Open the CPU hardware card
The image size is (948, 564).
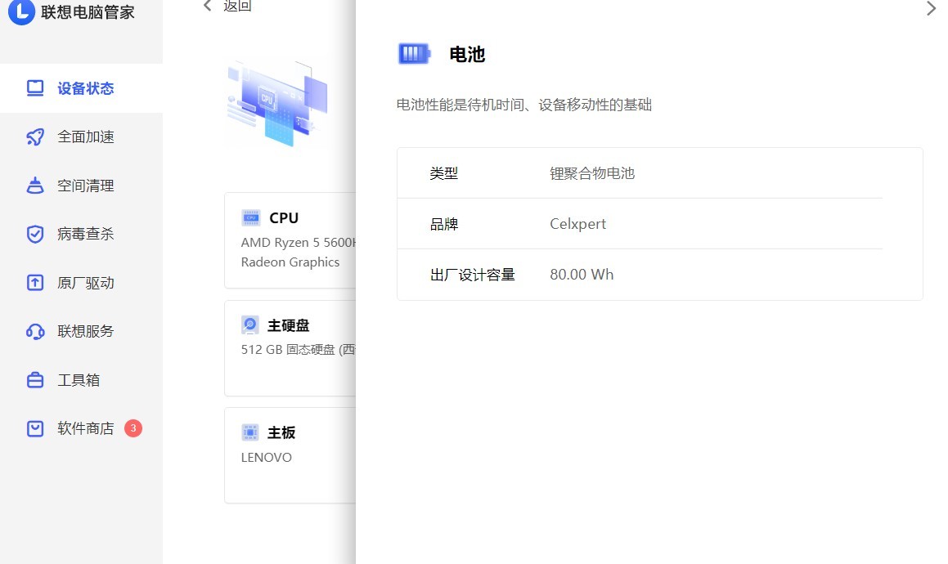click(290, 240)
